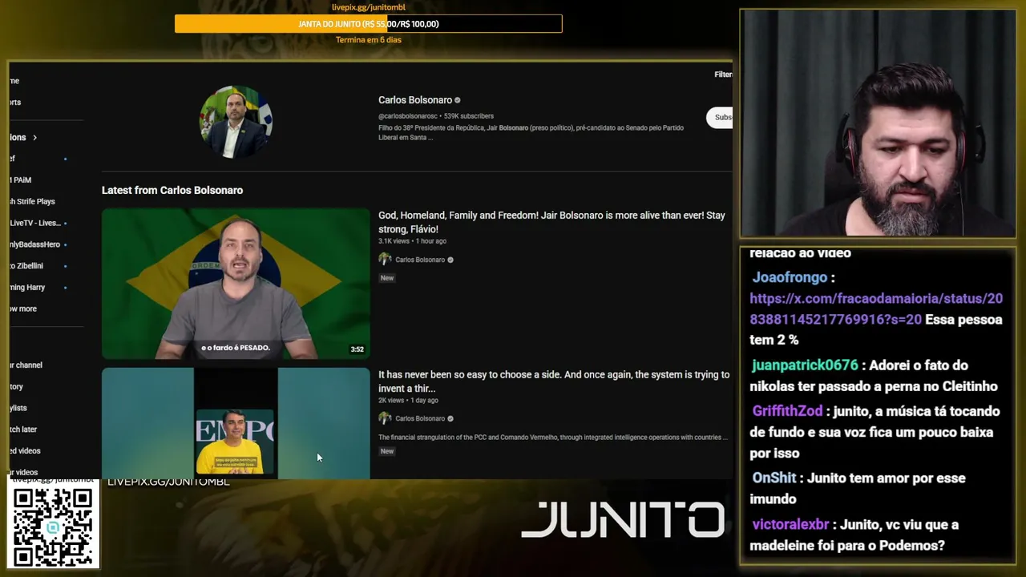Click the blue dot beside 'ming Harry' channel
Screen dimensions: 1026x577
point(65,287)
